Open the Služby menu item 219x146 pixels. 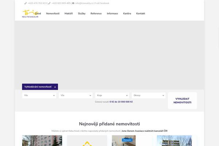[x=82, y=14]
